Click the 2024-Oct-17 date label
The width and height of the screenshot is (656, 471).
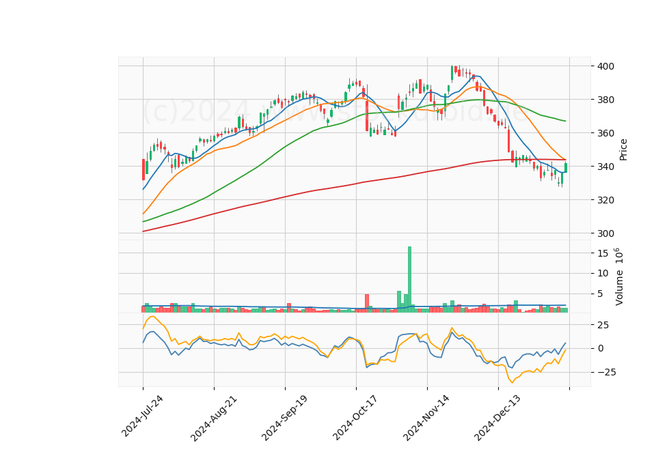[x=355, y=418]
